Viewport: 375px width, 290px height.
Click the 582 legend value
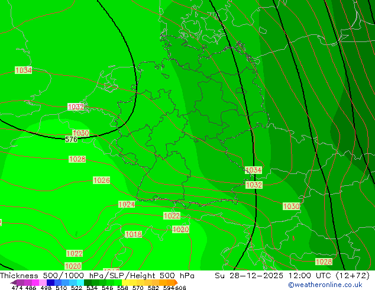(153, 288)
